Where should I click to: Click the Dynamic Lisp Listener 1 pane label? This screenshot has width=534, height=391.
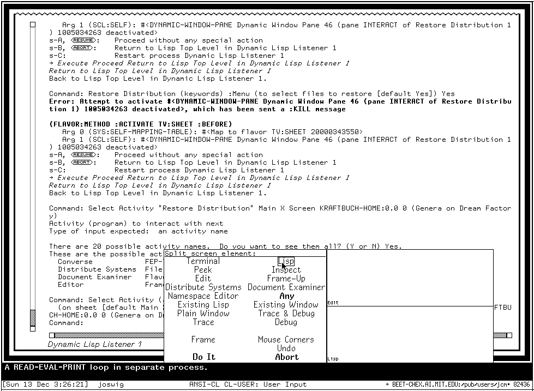94,344
